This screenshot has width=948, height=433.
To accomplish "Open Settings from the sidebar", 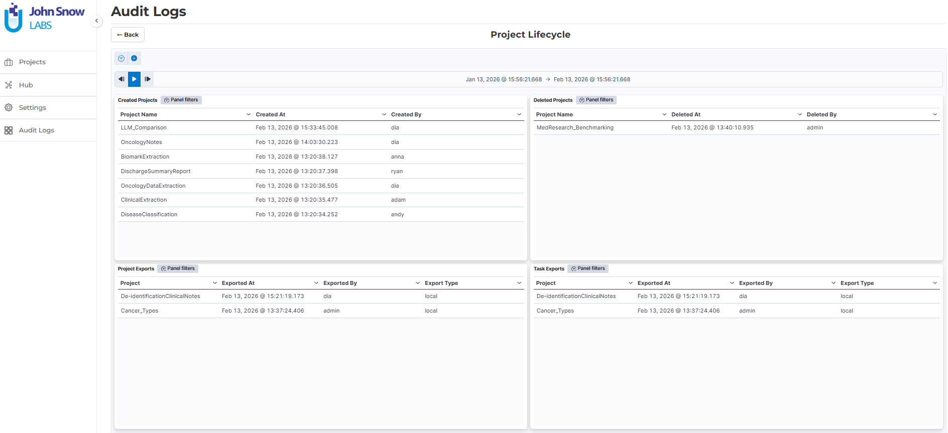I will point(32,108).
